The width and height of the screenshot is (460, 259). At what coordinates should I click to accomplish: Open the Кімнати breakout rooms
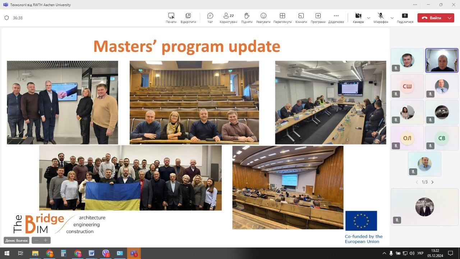(301, 18)
